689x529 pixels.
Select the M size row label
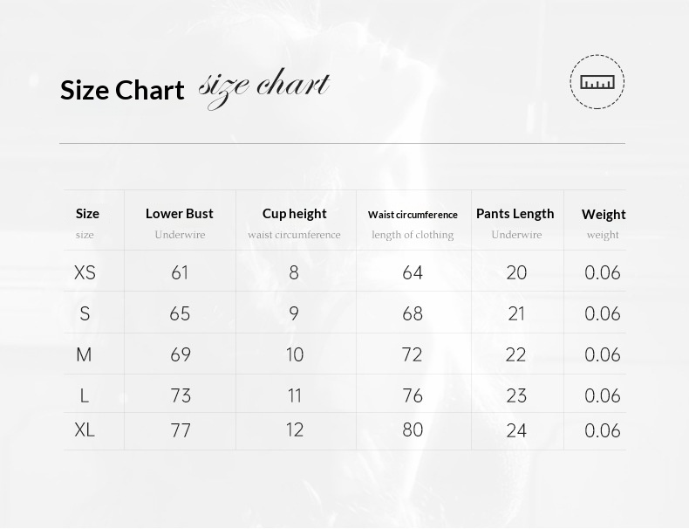(84, 354)
